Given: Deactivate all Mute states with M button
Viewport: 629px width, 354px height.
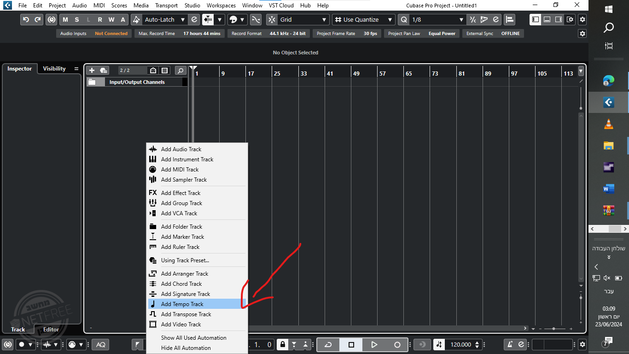Looking at the screenshot, I should tap(65, 20).
